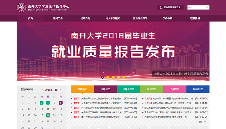Open 新闻公告 in the navigation bar
The image size is (226, 129).
pos(58,18)
